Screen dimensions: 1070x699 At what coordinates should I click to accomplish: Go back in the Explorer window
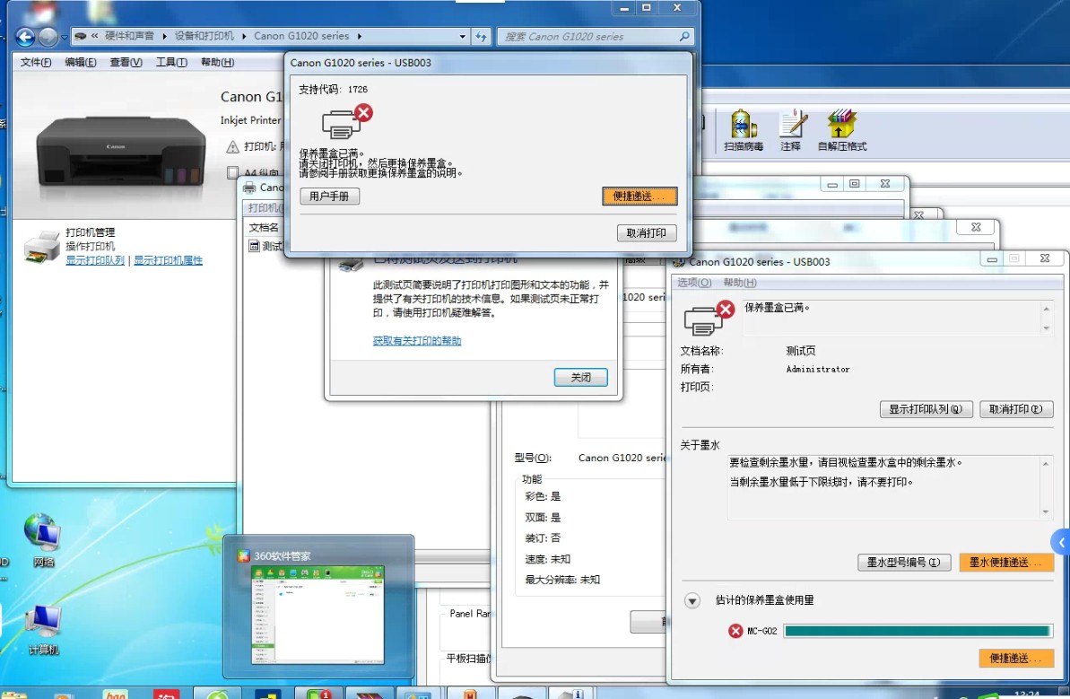point(25,37)
